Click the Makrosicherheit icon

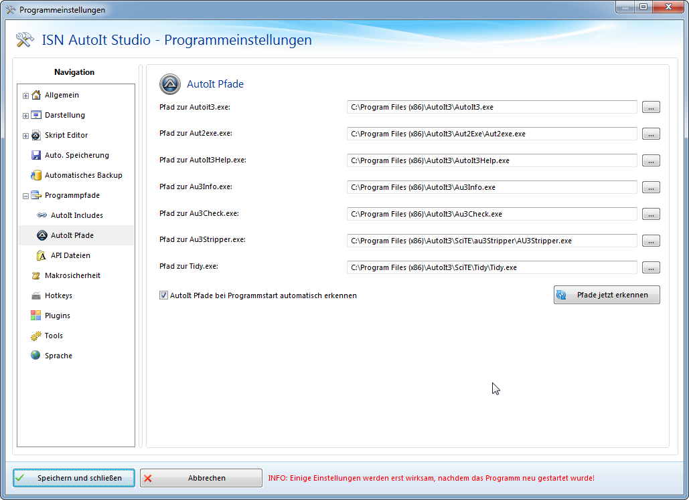36,275
